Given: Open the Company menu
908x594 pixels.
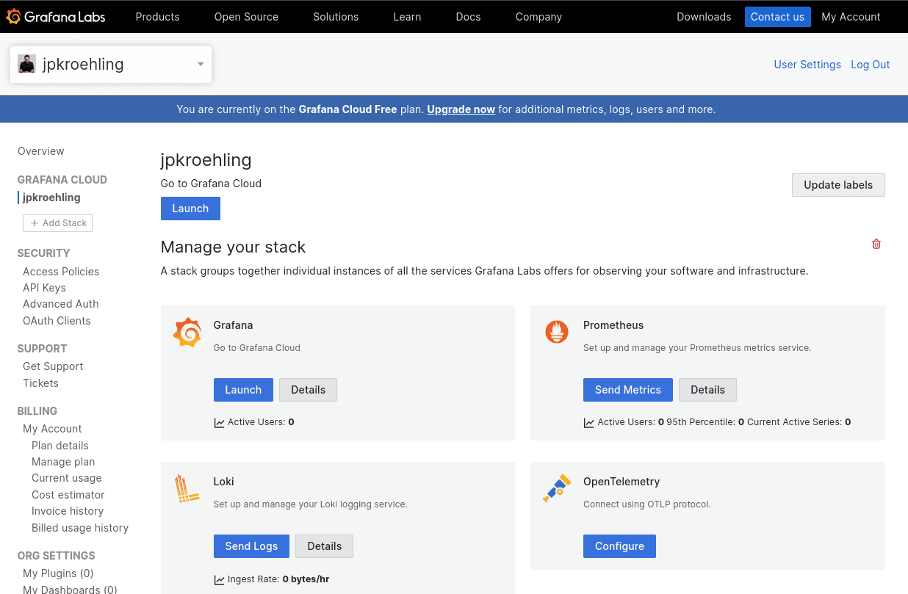Looking at the screenshot, I should tap(538, 16).
